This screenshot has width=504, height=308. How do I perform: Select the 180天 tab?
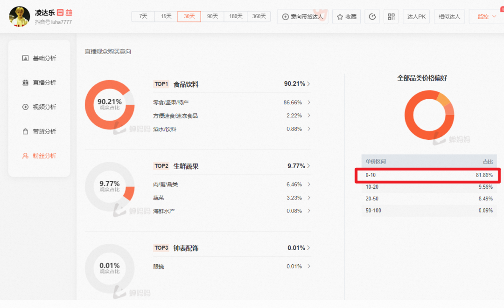(236, 16)
